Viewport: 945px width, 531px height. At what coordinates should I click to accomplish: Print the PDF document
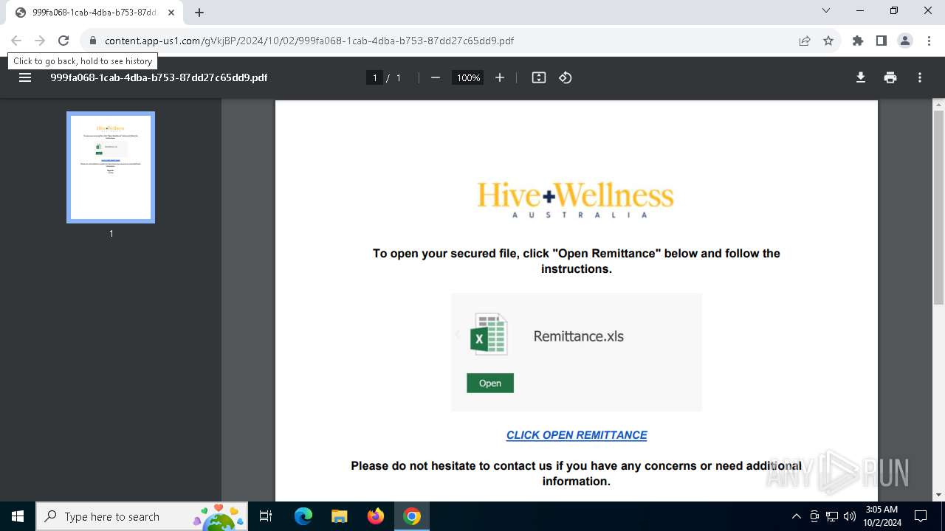click(x=890, y=77)
